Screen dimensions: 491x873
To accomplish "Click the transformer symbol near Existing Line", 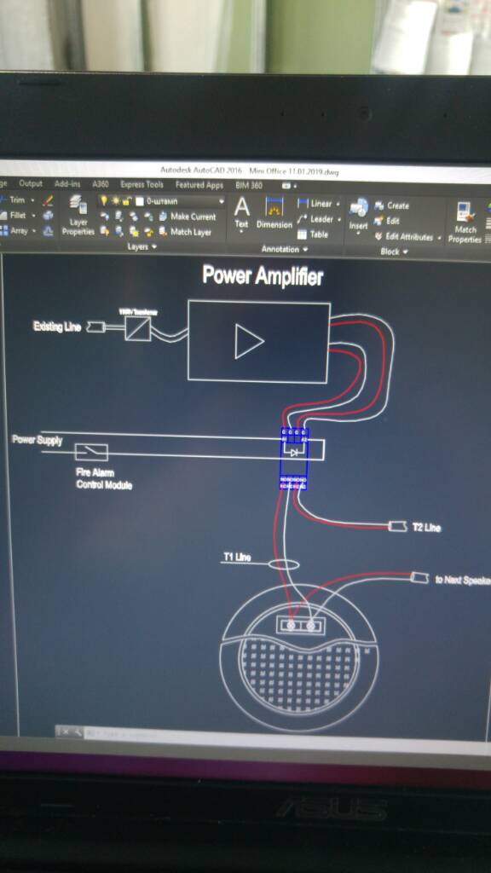I will pos(137,328).
